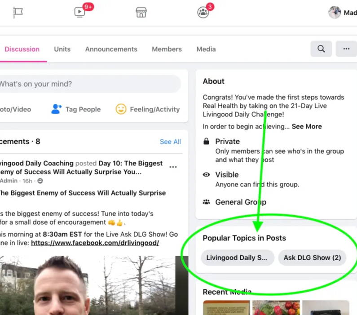Click See All announcements link
Screen dimensions: 357x315
[170, 142]
